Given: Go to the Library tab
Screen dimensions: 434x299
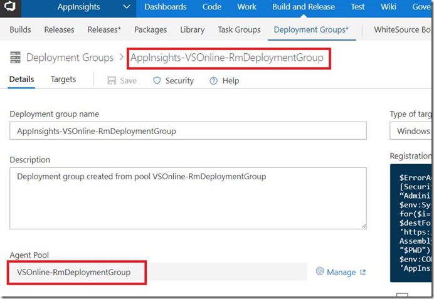Looking at the screenshot, I should (x=193, y=29).
